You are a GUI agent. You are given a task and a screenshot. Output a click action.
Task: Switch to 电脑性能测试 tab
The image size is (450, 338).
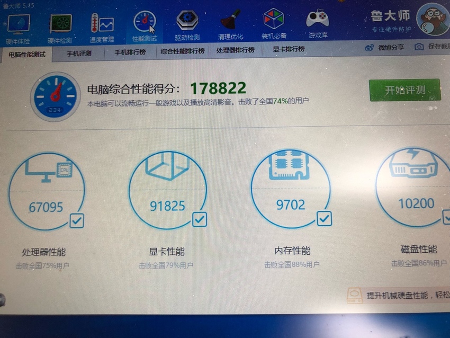(26, 55)
